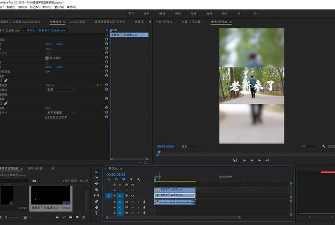Open the Help (H) menu
Viewport: 335px width, 225px height.
[71, 7]
